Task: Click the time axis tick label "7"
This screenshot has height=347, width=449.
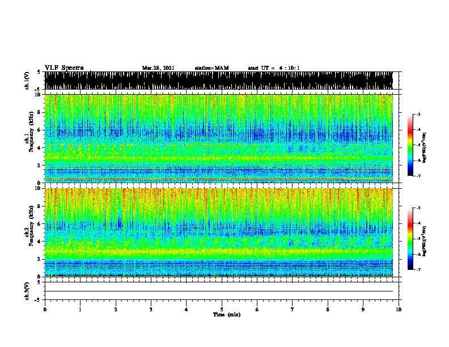Action: [x=293, y=309]
